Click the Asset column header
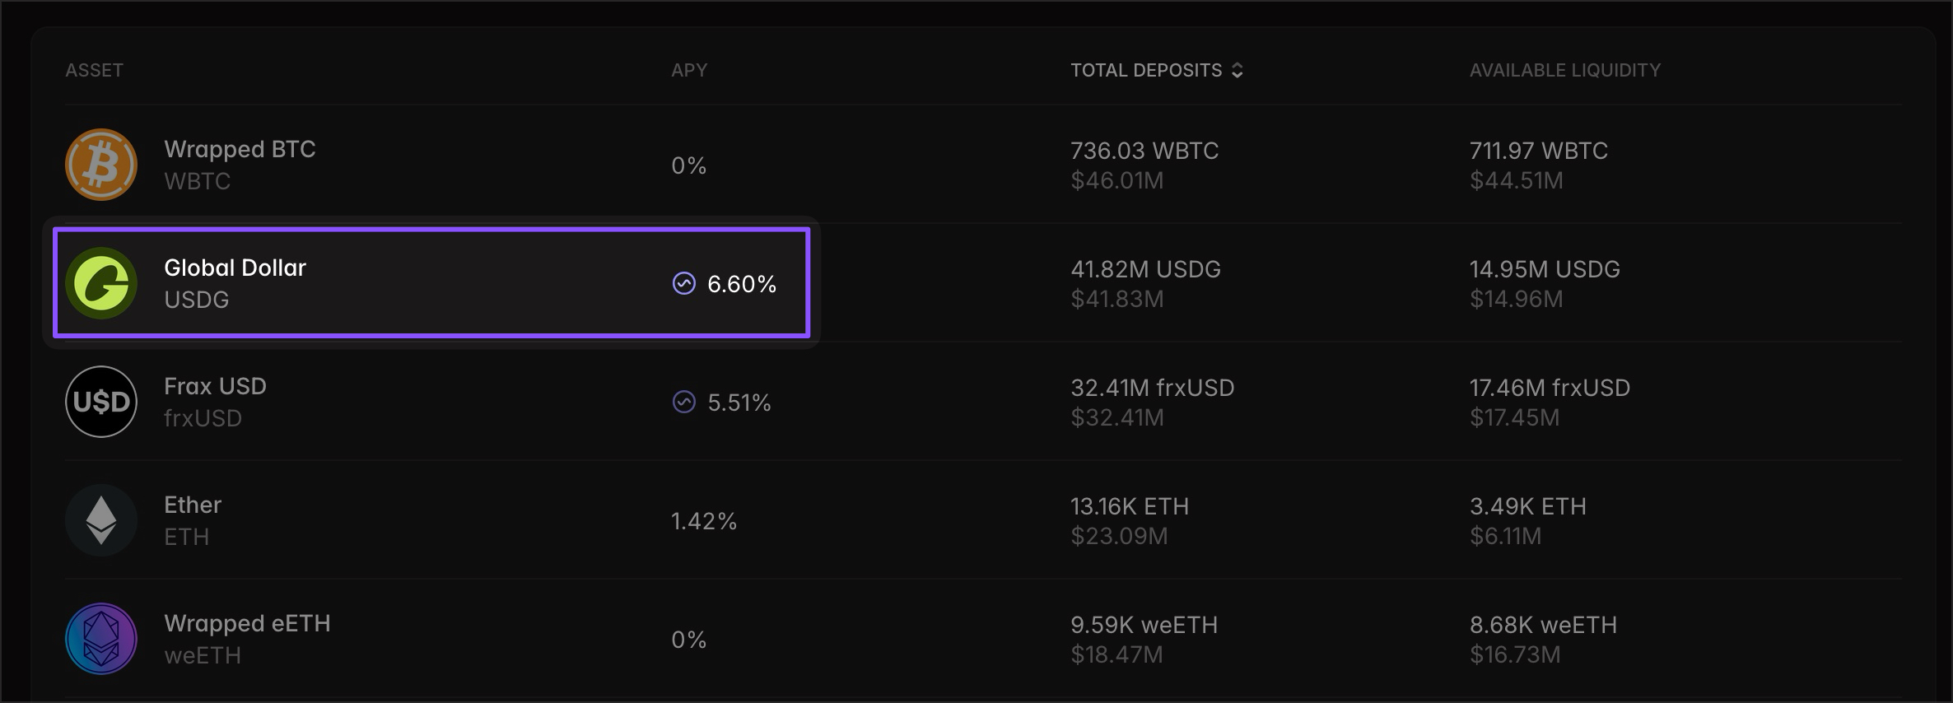 95,71
